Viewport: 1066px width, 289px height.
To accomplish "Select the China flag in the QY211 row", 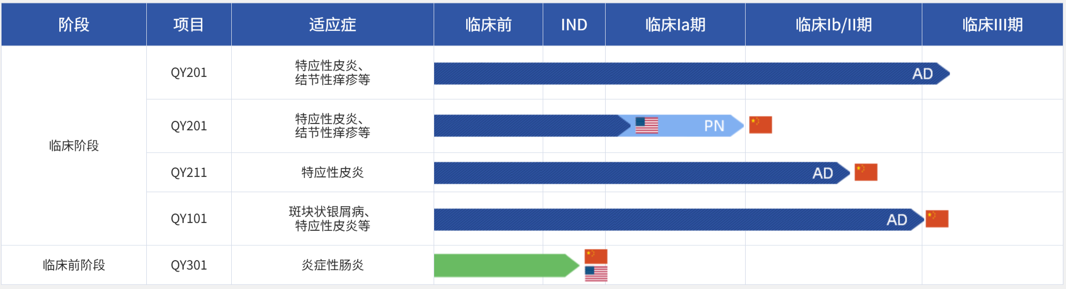I will coord(866,172).
